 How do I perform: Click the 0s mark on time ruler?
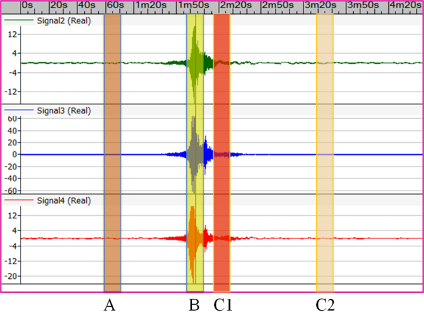point(27,5)
